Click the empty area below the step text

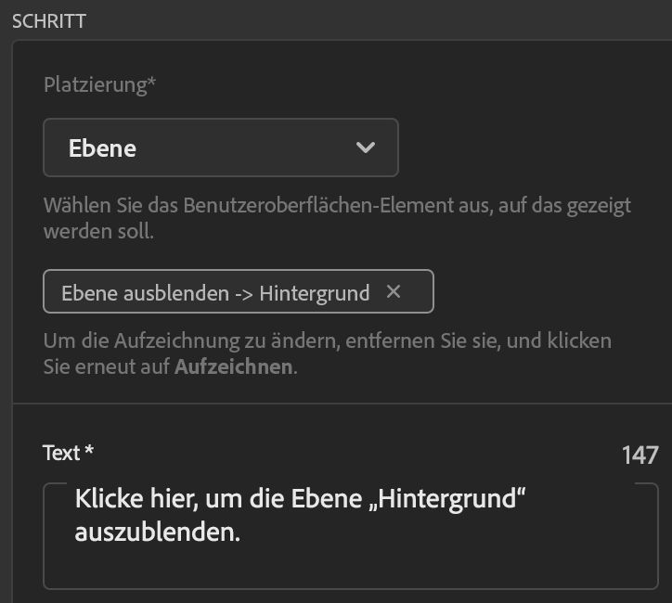pyautogui.click(x=350, y=568)
